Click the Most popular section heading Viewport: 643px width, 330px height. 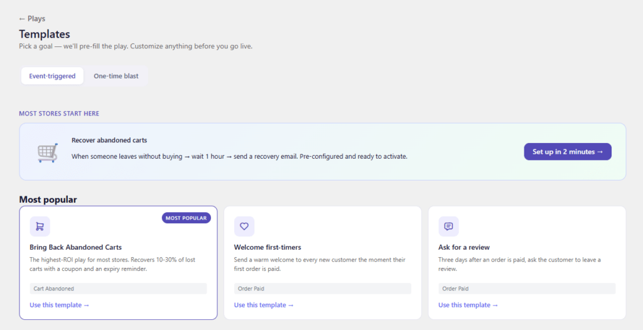[48, 200]
